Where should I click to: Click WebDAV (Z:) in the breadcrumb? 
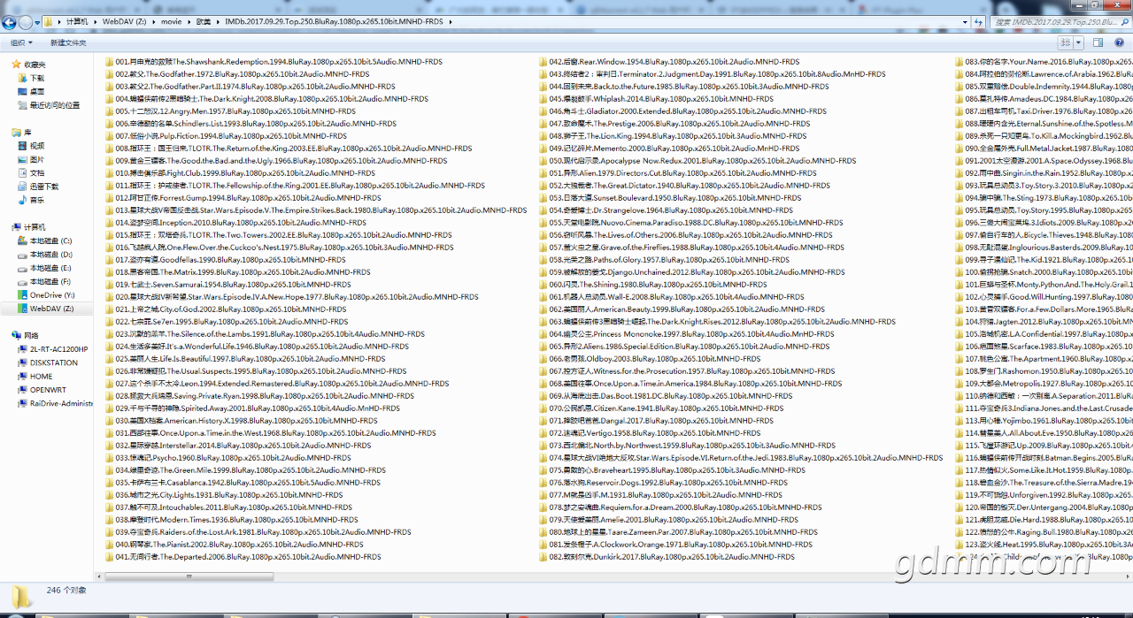click(x=123, y=21)
